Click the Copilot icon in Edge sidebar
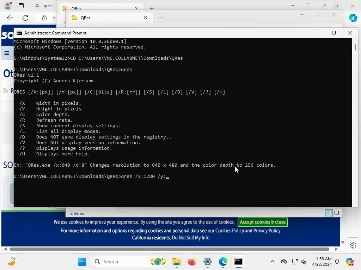 click(x=353, y=18)
